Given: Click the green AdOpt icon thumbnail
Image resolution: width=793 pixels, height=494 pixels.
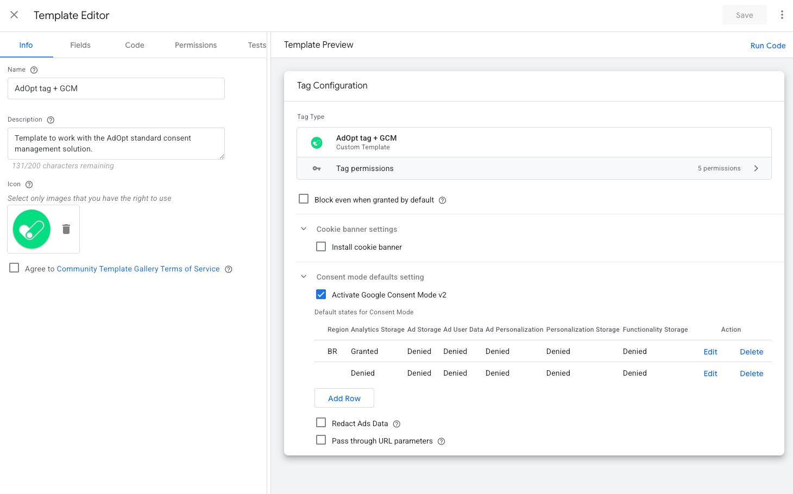Looking at the screenshot, I should click(32, 229).
